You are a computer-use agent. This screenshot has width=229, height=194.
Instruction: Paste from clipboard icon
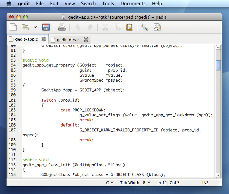click(x=129, y=27)
